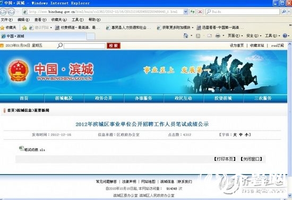The width and height of the screenshot is (292, 200).
Task: Select the 中国·滨城 browser tab
Action: coord(43,36)
